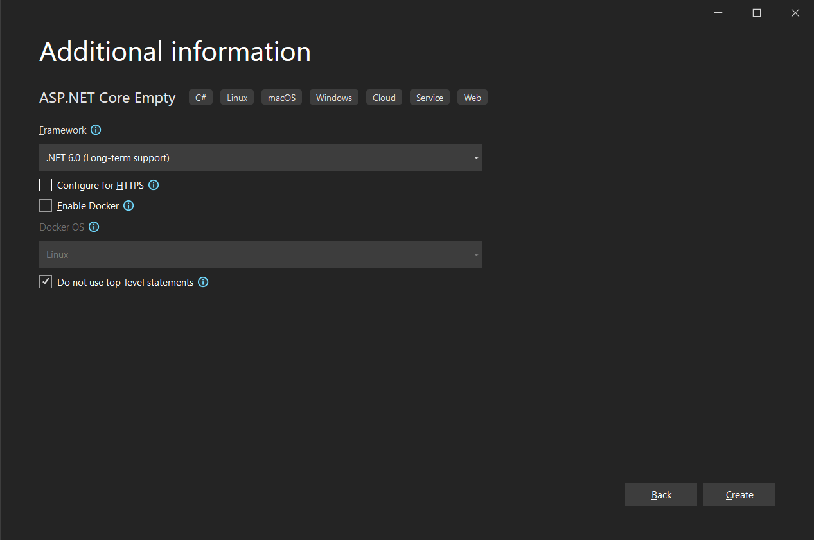Open the Docker OS Linux dropdown

(261, 254)
